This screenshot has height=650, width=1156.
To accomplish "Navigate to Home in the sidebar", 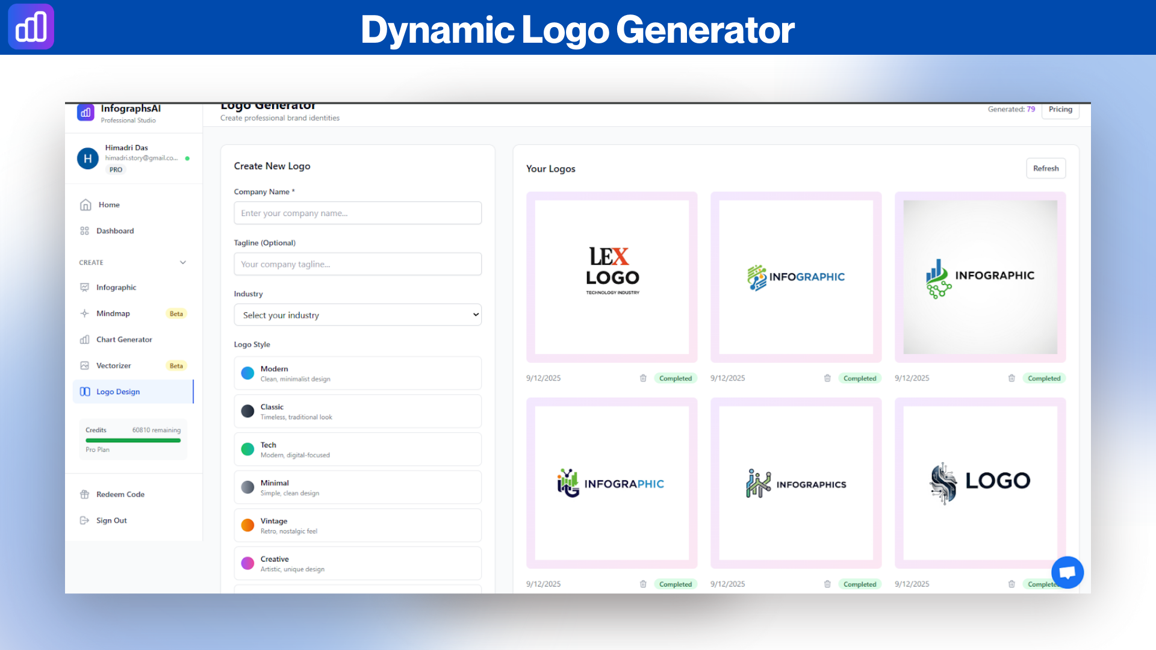I will [109, 205].
